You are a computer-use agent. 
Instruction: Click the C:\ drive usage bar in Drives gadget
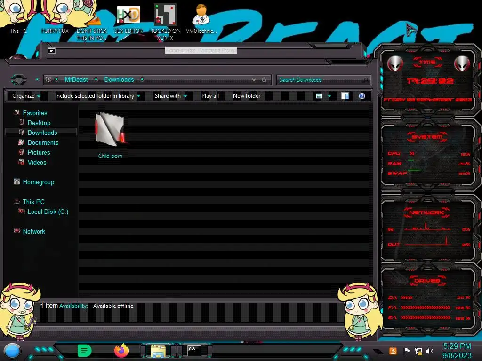pos(407,298)
